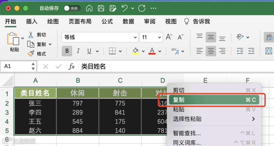Increase indent
Screen dimensions: 274x146
251,51
